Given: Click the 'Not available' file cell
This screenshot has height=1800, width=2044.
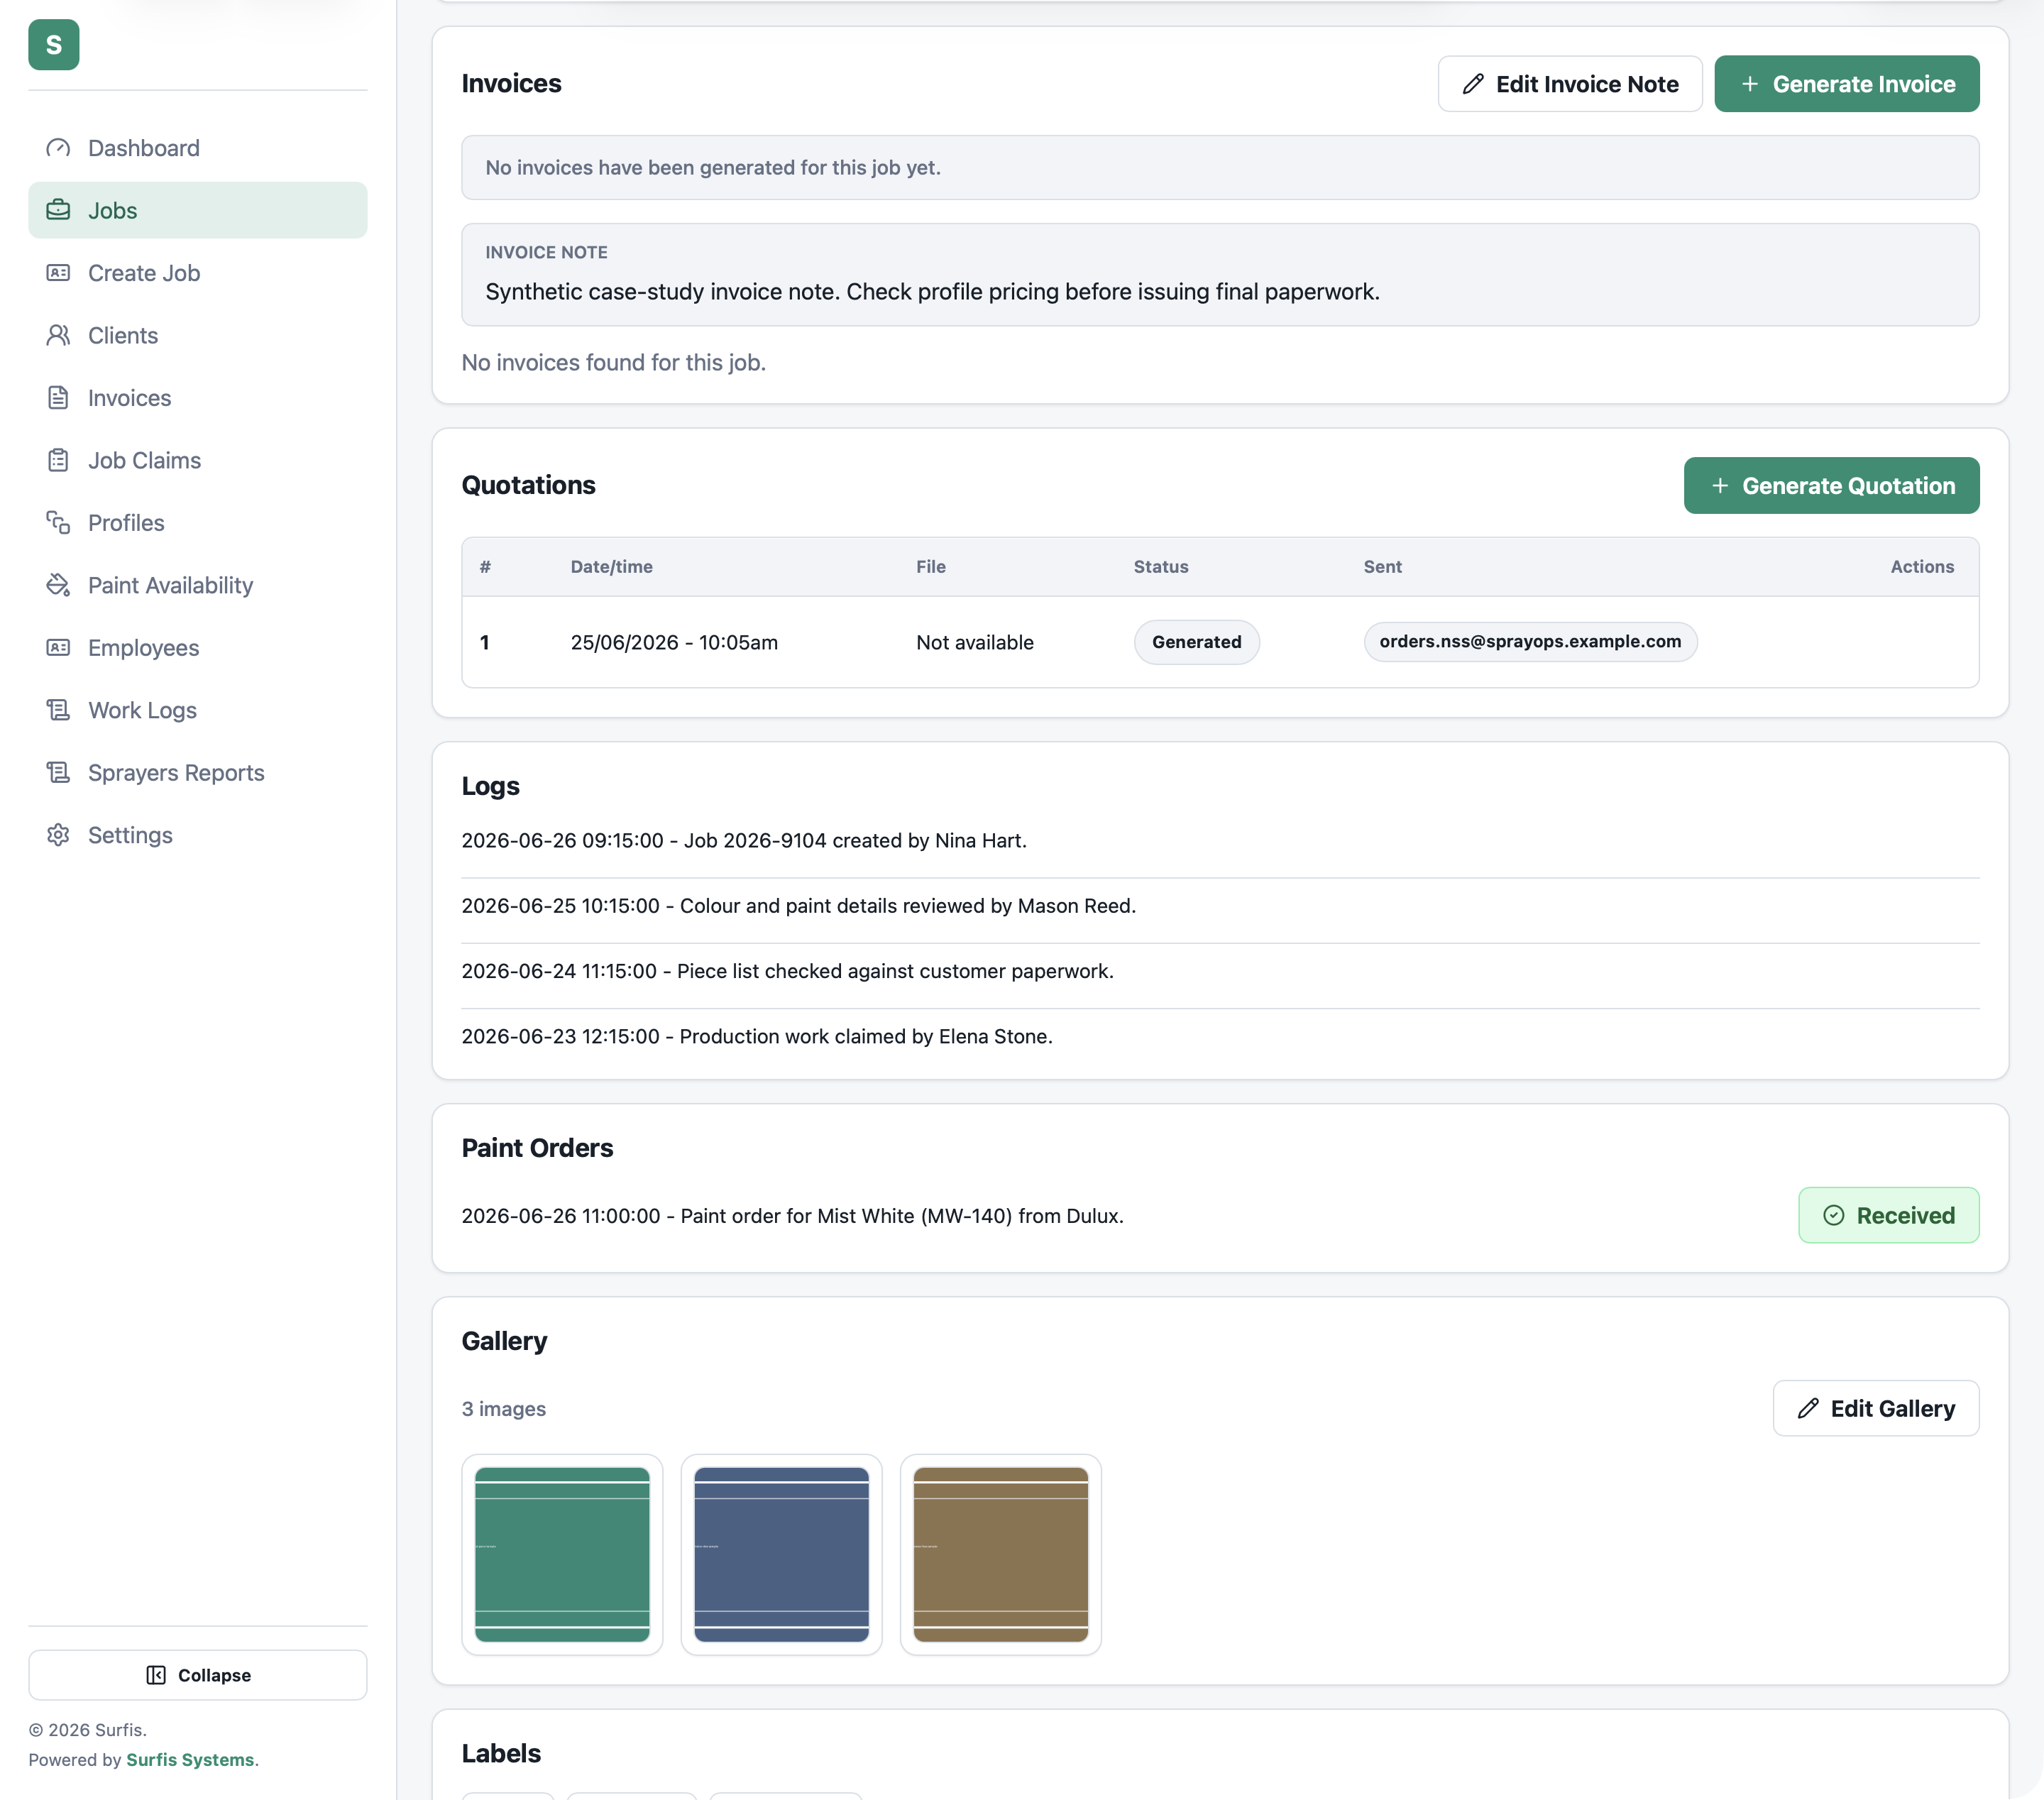Looking at the screenshot, I should [975, 643].
